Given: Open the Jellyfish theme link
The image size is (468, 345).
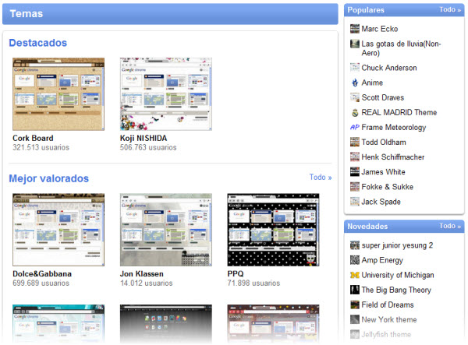Looking at the screenshot, I should (x=386, y=335).
